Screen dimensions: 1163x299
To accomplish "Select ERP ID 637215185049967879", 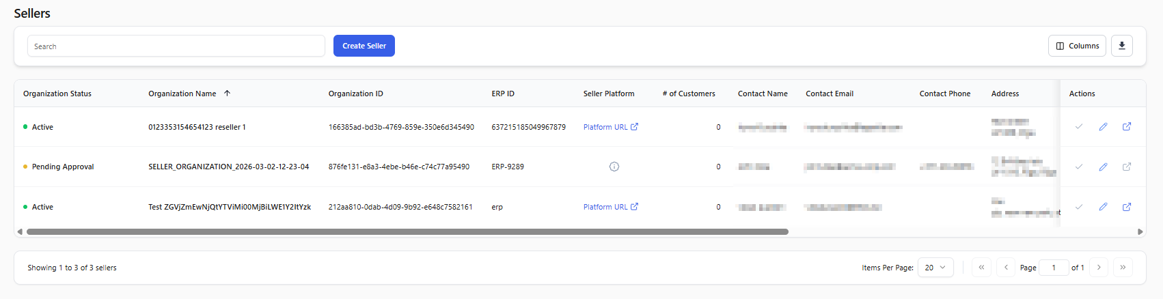I will 529,127.
